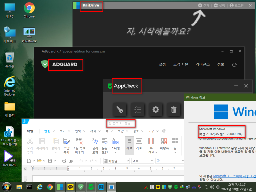
Task: Open the AppCheck checklist log icon
Action: pos(138,109)
